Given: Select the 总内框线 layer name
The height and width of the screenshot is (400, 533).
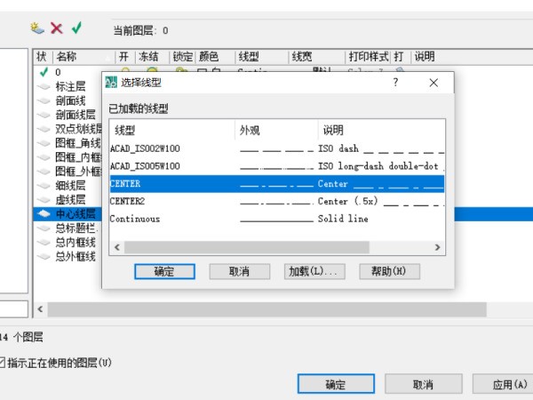Looking at the screenshot, I should [76, 243].
